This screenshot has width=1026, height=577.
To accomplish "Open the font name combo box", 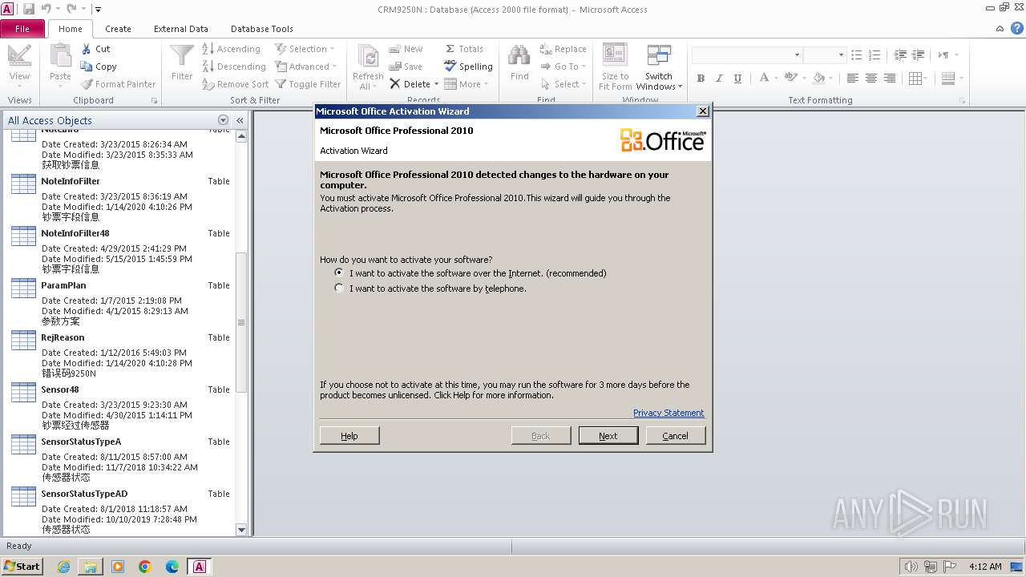I will pyautogui.click(x=746, y=54).
